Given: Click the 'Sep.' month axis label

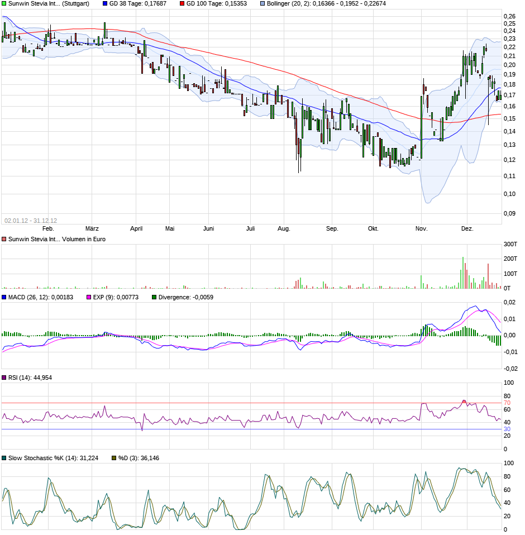Looking at the screenshot, I should (332, 228).
